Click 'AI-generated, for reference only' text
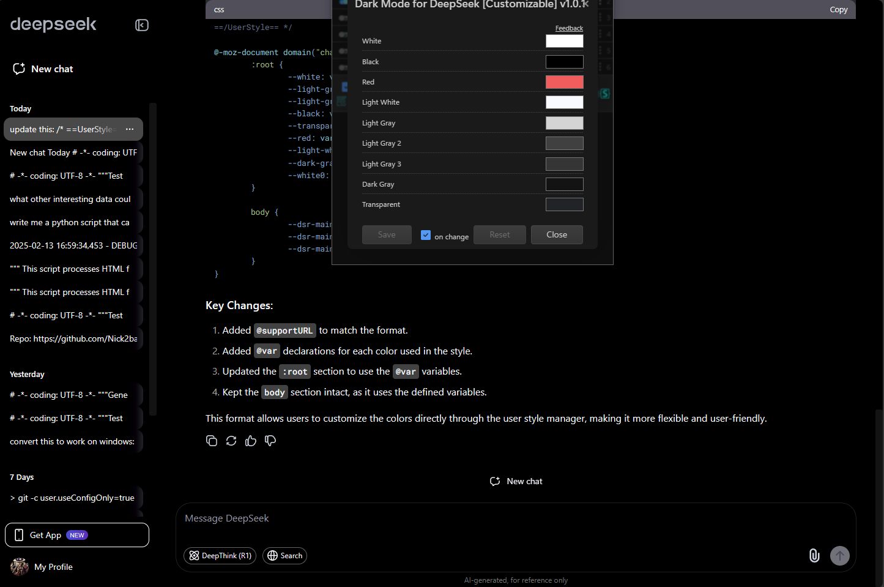This screenshot has width=884, height=587. [516, 580]
